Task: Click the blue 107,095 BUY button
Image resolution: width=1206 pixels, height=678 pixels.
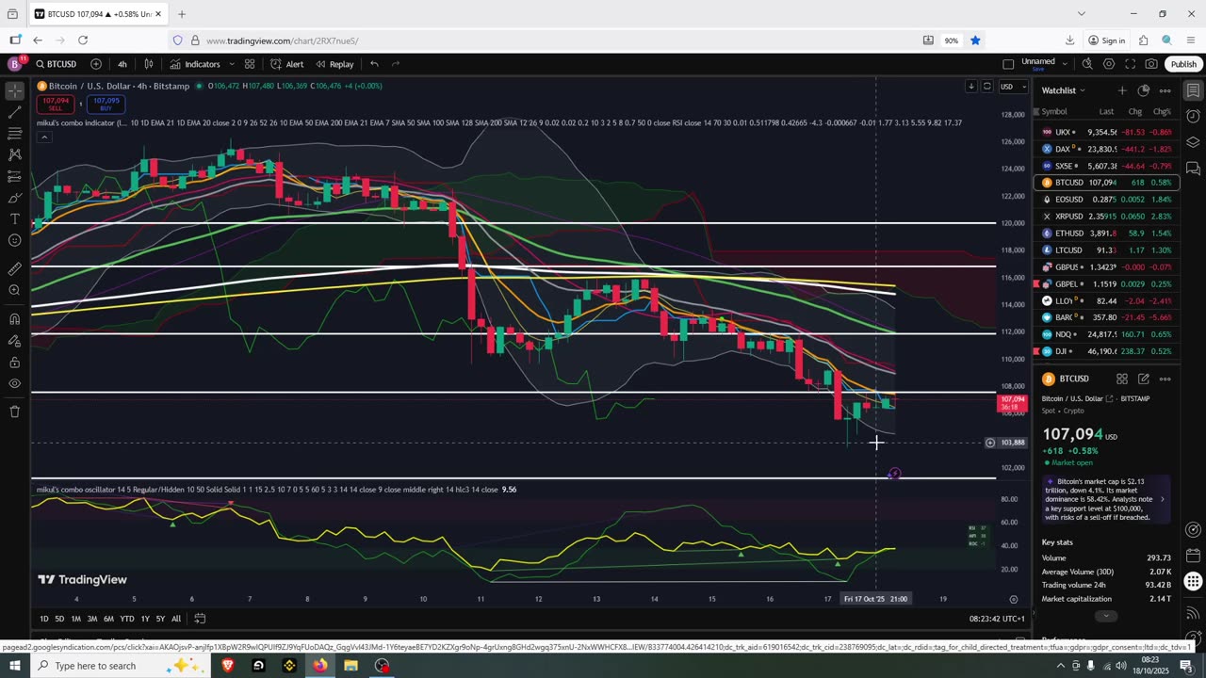Action: pos(106,104)
